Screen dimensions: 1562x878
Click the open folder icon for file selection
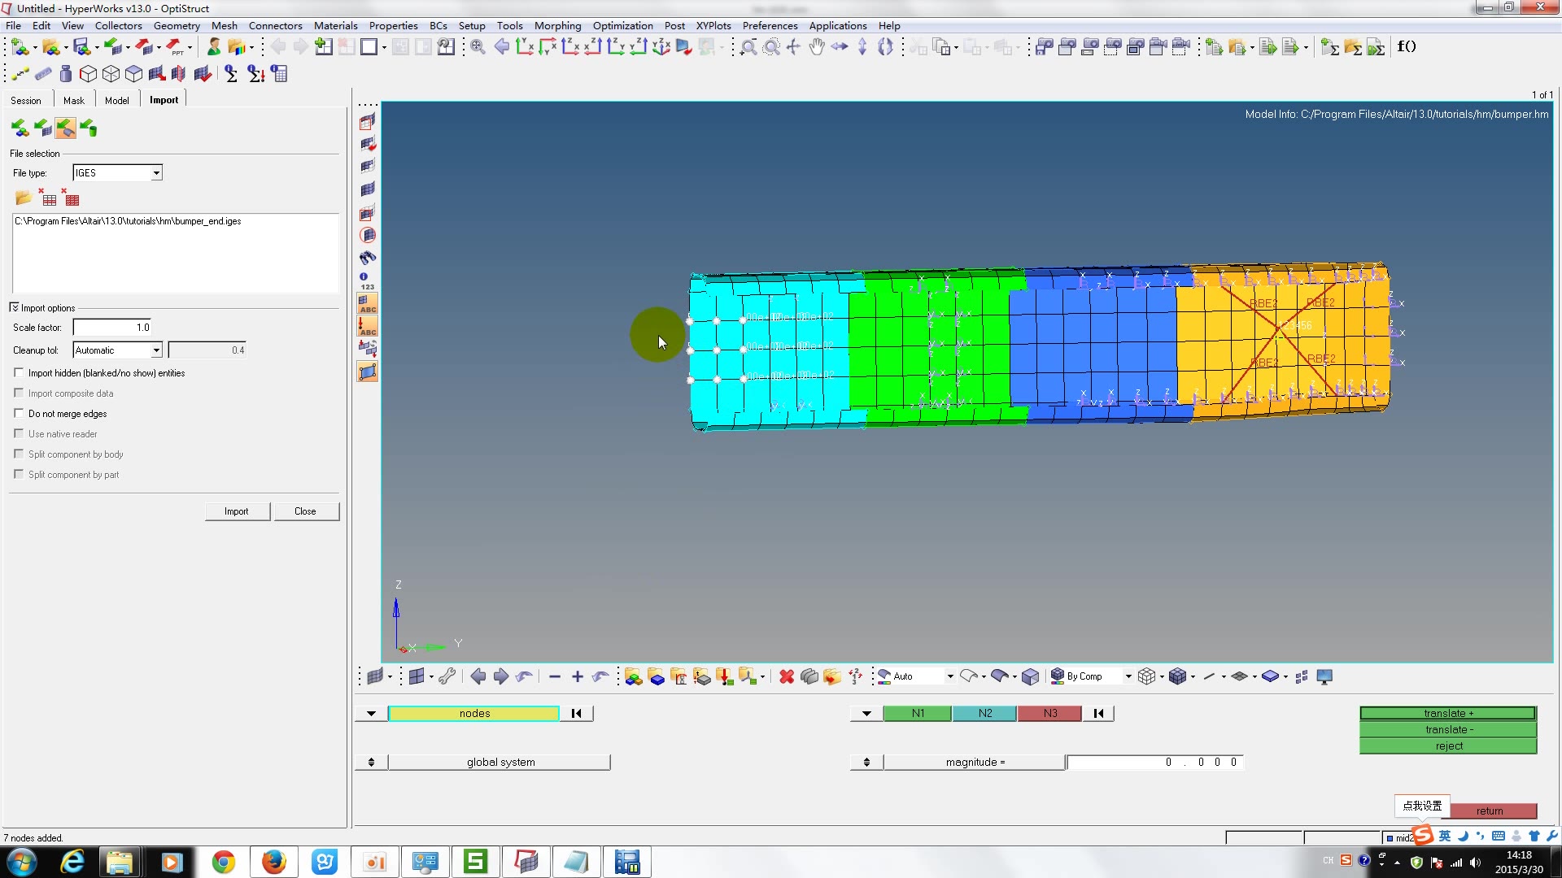point(23,198)
